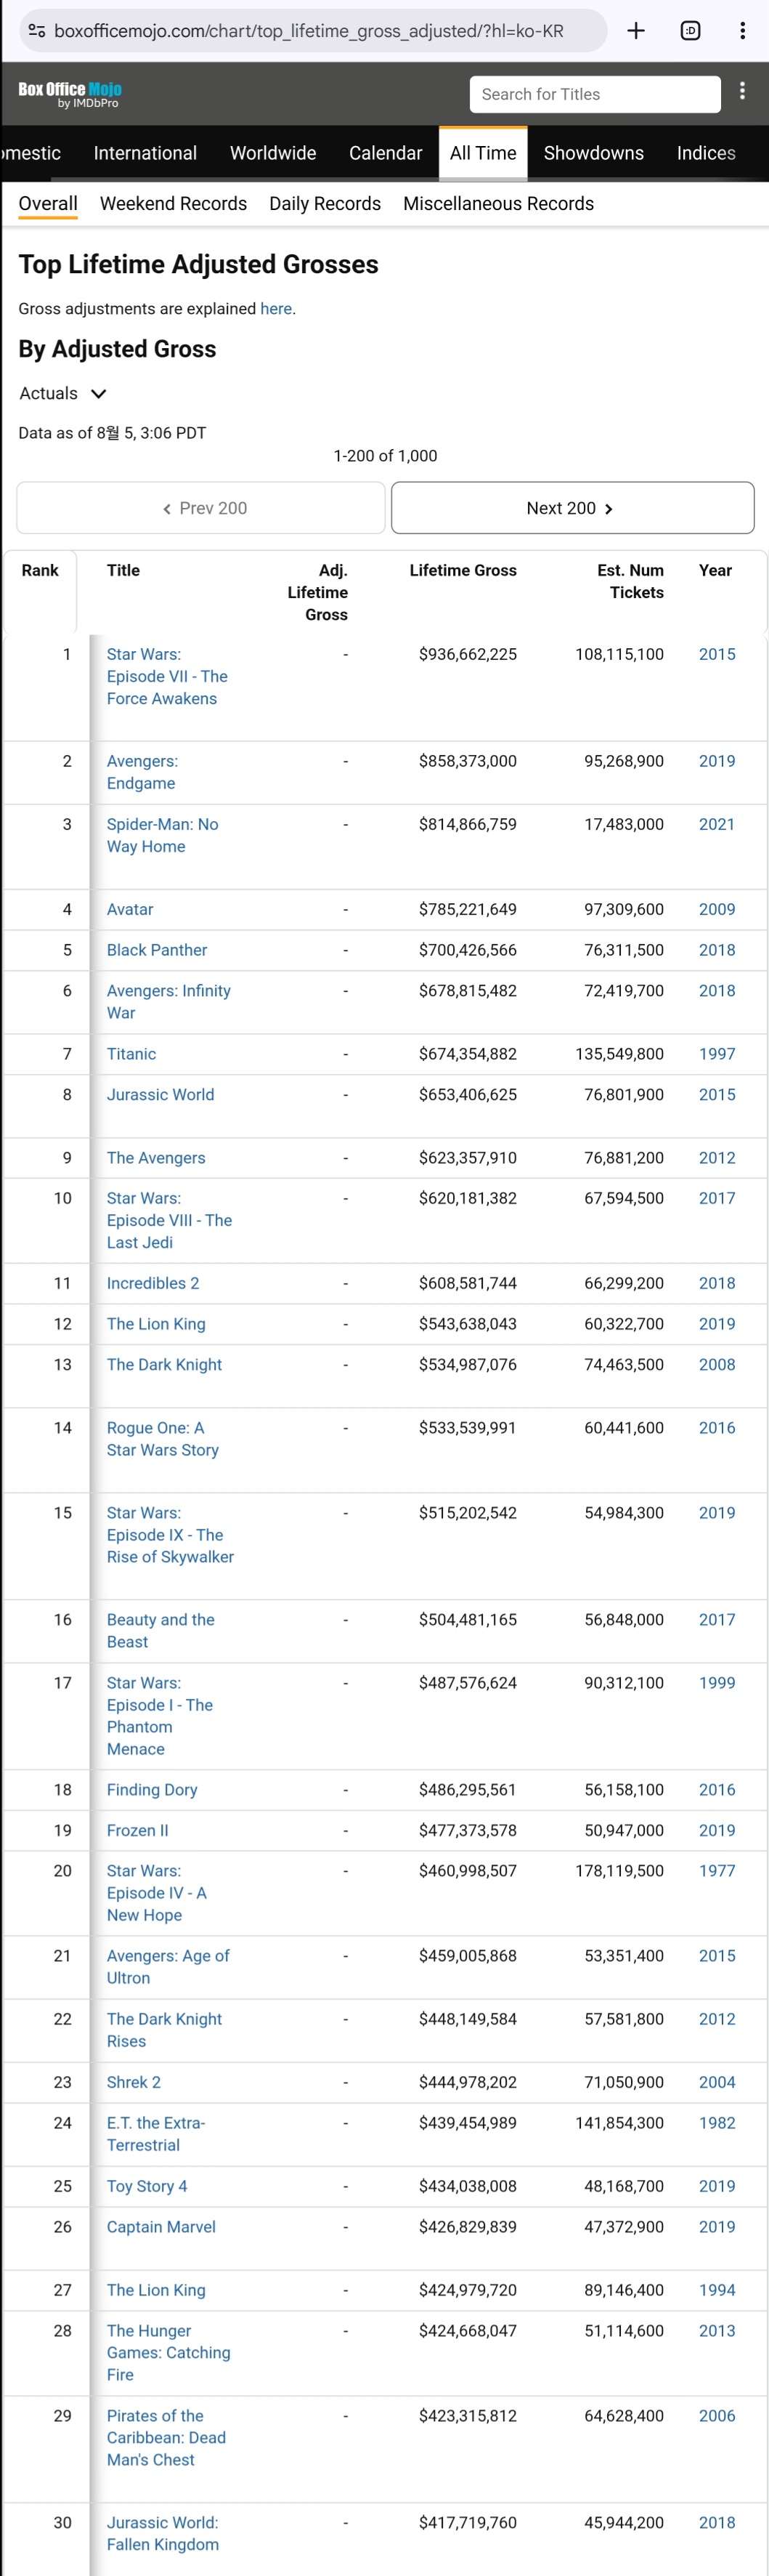Click the Search for Titles field
This screenshot has width=769, height=2576.
(x=594, y=94)
